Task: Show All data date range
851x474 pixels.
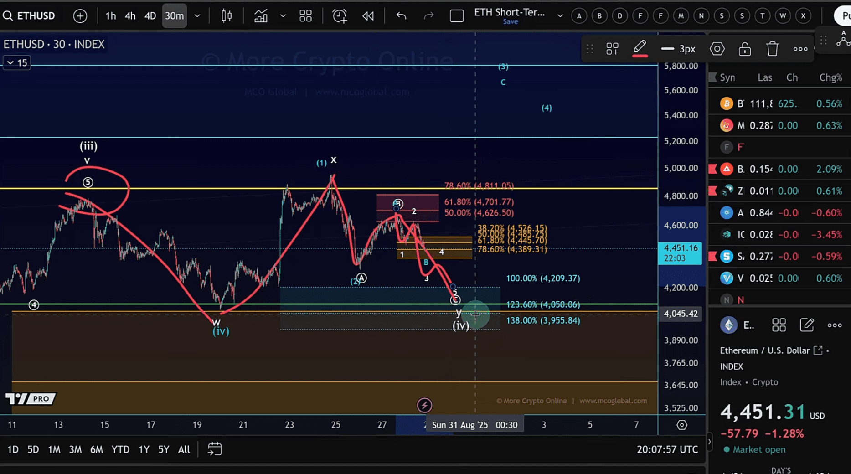Action: (x=184, y=449)
